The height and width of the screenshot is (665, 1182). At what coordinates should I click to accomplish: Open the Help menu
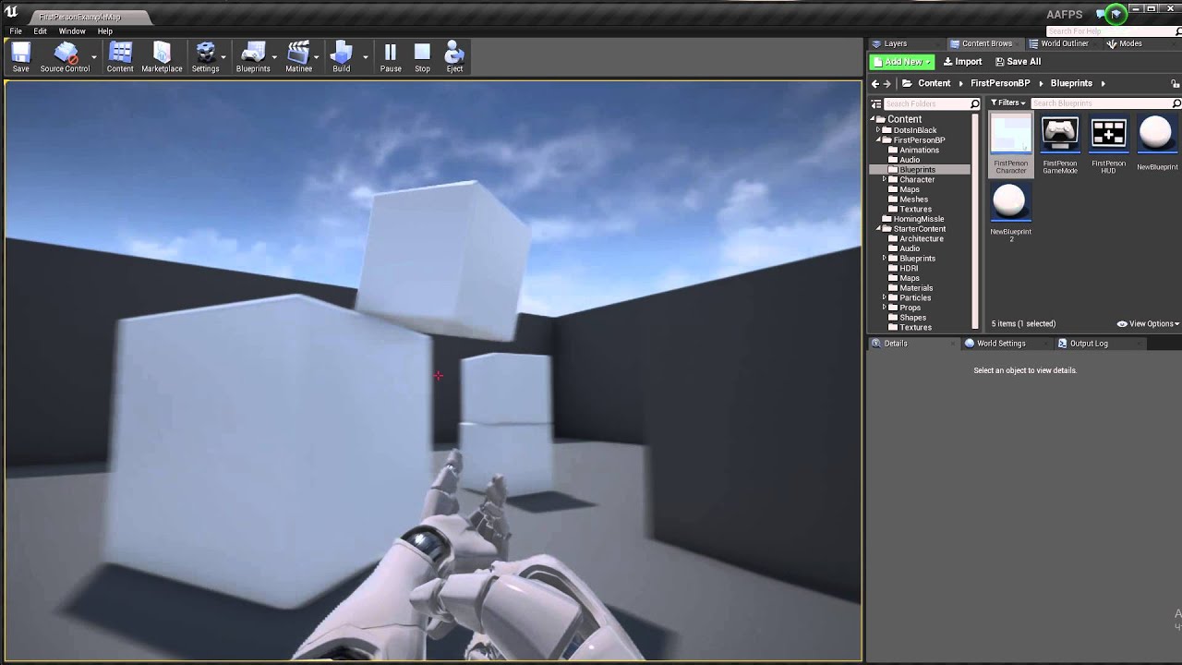[105, 31]
